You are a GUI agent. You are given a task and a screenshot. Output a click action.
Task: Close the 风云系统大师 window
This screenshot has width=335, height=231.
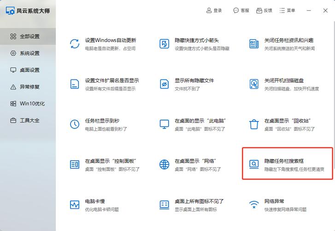(x=325, y=11)
